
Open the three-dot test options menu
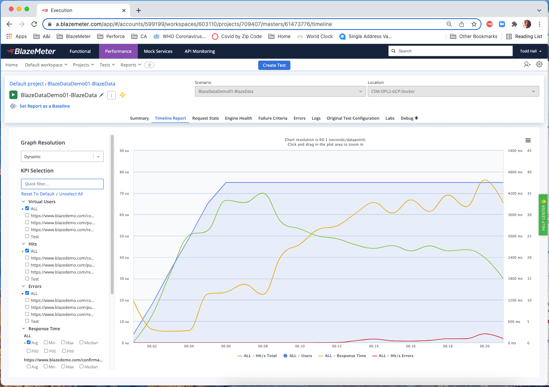pos(111,95)
